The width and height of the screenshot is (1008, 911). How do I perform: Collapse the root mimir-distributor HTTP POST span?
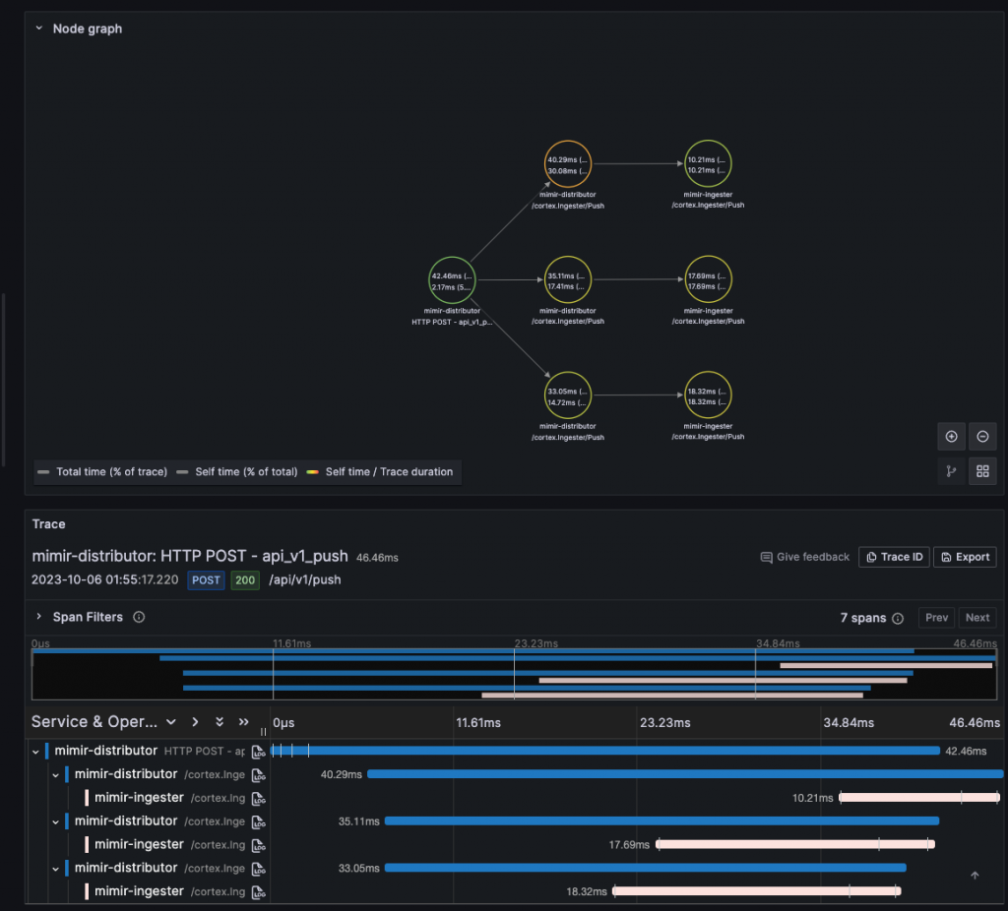pos(36,751)
